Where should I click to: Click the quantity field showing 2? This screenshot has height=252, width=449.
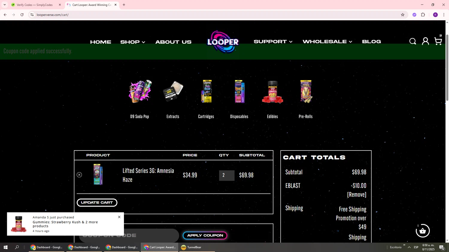(227, 176)
